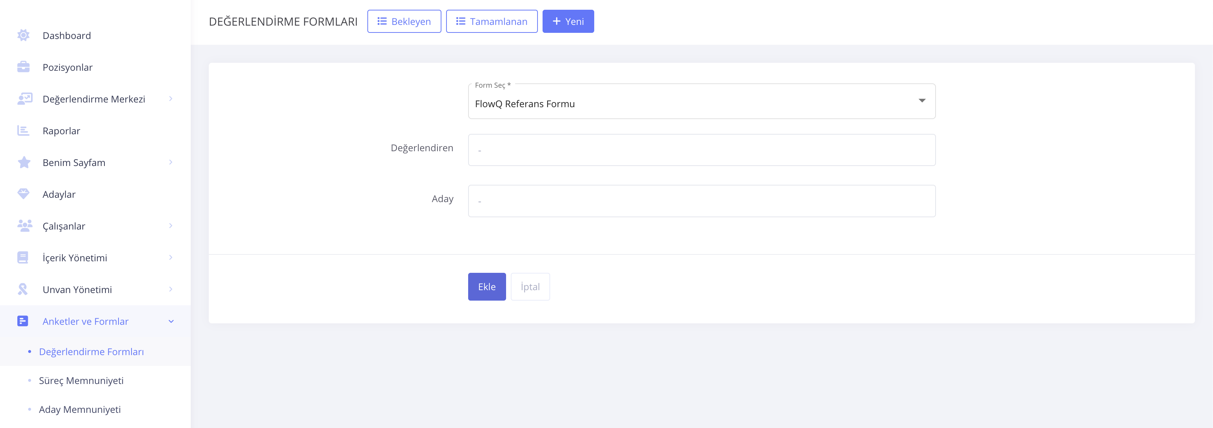Image resolution: width=1213 pixels, height=428 pixels.
Task: Show the Tamamlanan forms list
Action: click(491, 22)
